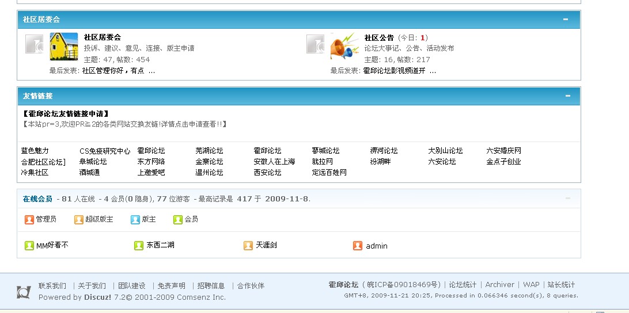
Task: Visit the 西安论坛 link
Action: (x=268, y=173)
